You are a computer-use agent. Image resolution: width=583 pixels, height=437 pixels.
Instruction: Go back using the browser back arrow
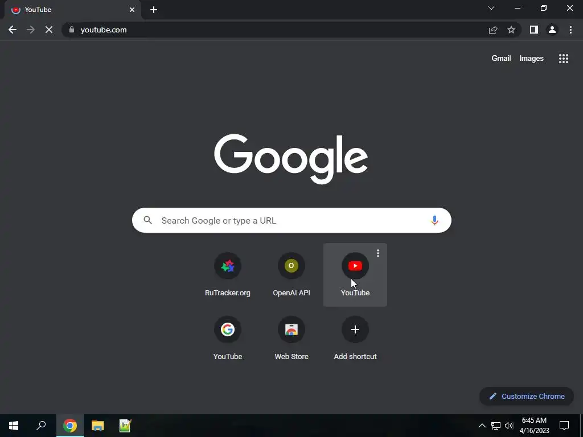pyautogui.click(x=13, y=30)
